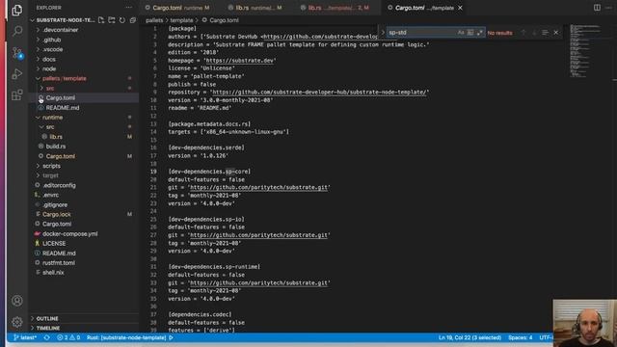Switch to the lib.rs runtime tab
The width and height of the screenshot is (617, 347).
click(255, 8)
